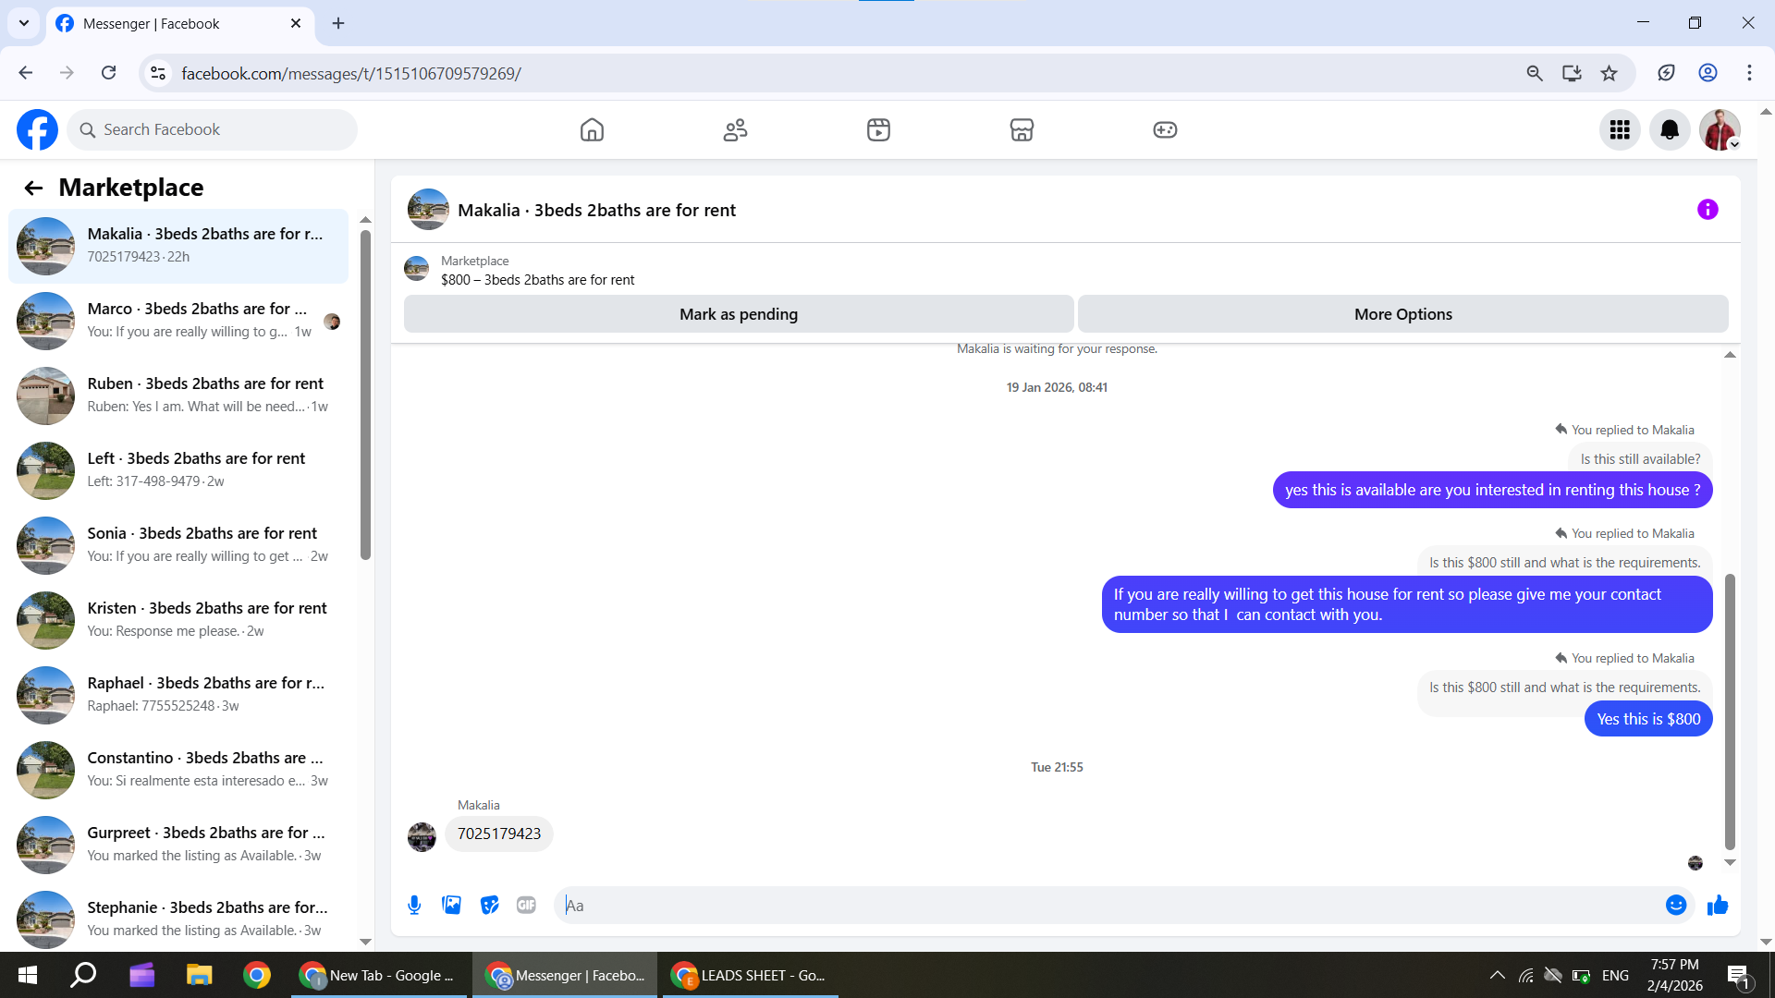Open More Options for the listing
This screenshot has width=1775, height=998.
point(1402,314)
